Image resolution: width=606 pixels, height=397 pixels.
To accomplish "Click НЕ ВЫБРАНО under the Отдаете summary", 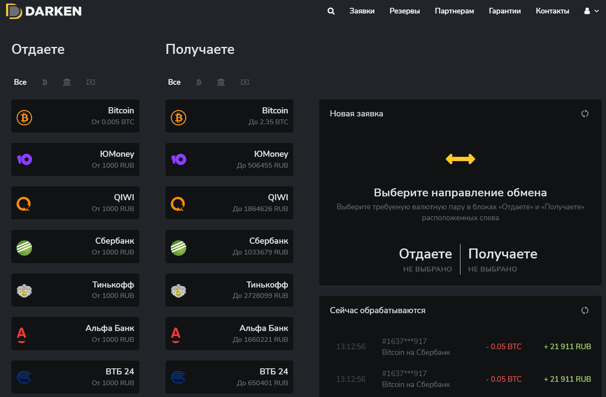I will [x=427, y=269].
